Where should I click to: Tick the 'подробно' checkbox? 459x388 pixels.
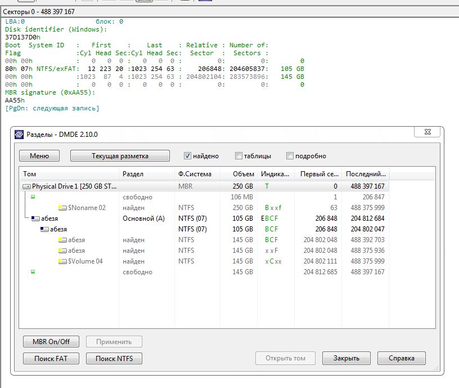point(290,156)
